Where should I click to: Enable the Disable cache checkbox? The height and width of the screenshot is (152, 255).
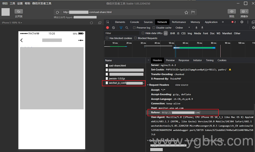(x=154, y=28)
